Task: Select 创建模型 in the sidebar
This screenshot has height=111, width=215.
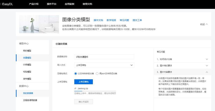Action: tap(27, 58)
